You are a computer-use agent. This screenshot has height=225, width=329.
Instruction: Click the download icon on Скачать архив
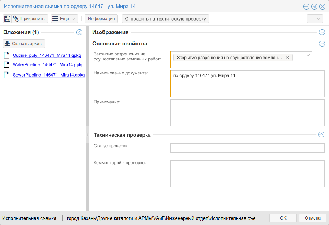click(x=8, y=43)
